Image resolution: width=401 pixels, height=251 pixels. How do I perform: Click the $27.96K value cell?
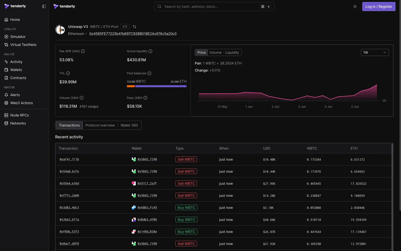coord(269,184)
